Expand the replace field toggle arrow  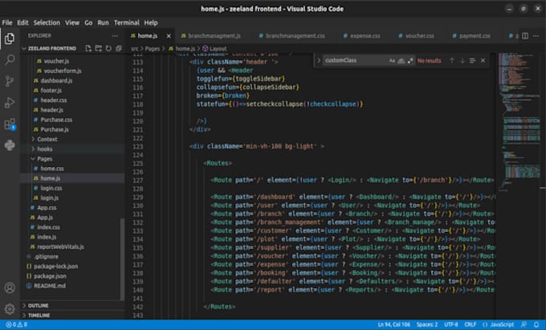point(319,60)
